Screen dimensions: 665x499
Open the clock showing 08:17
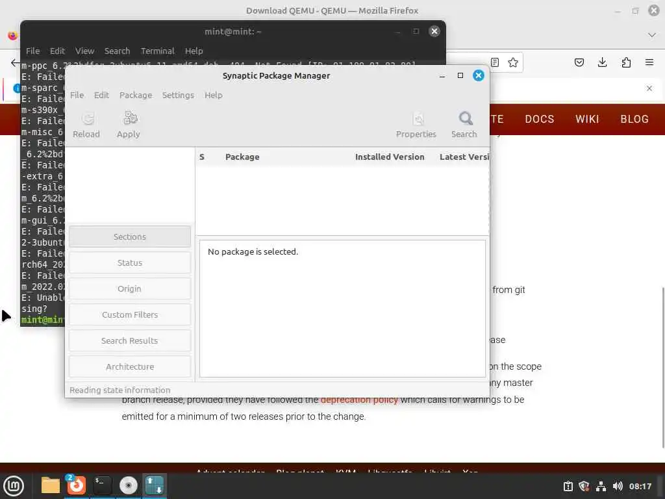pyautogui.click(x=640, y=486)
